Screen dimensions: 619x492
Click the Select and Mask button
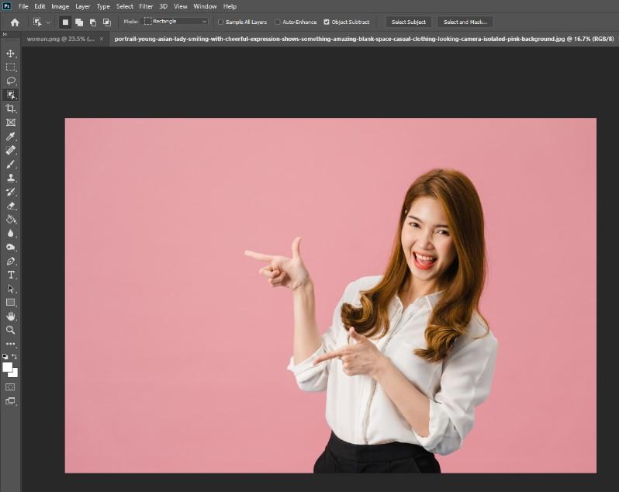tap(465, 22)
